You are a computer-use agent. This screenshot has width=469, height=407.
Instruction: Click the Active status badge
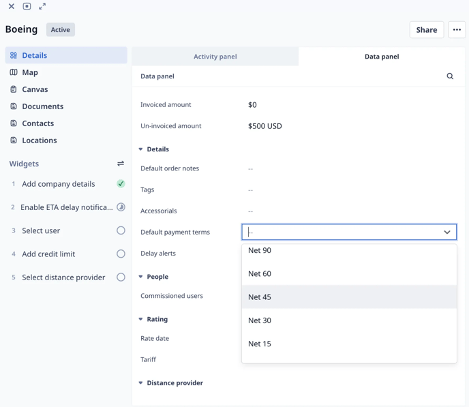point(61,29)
